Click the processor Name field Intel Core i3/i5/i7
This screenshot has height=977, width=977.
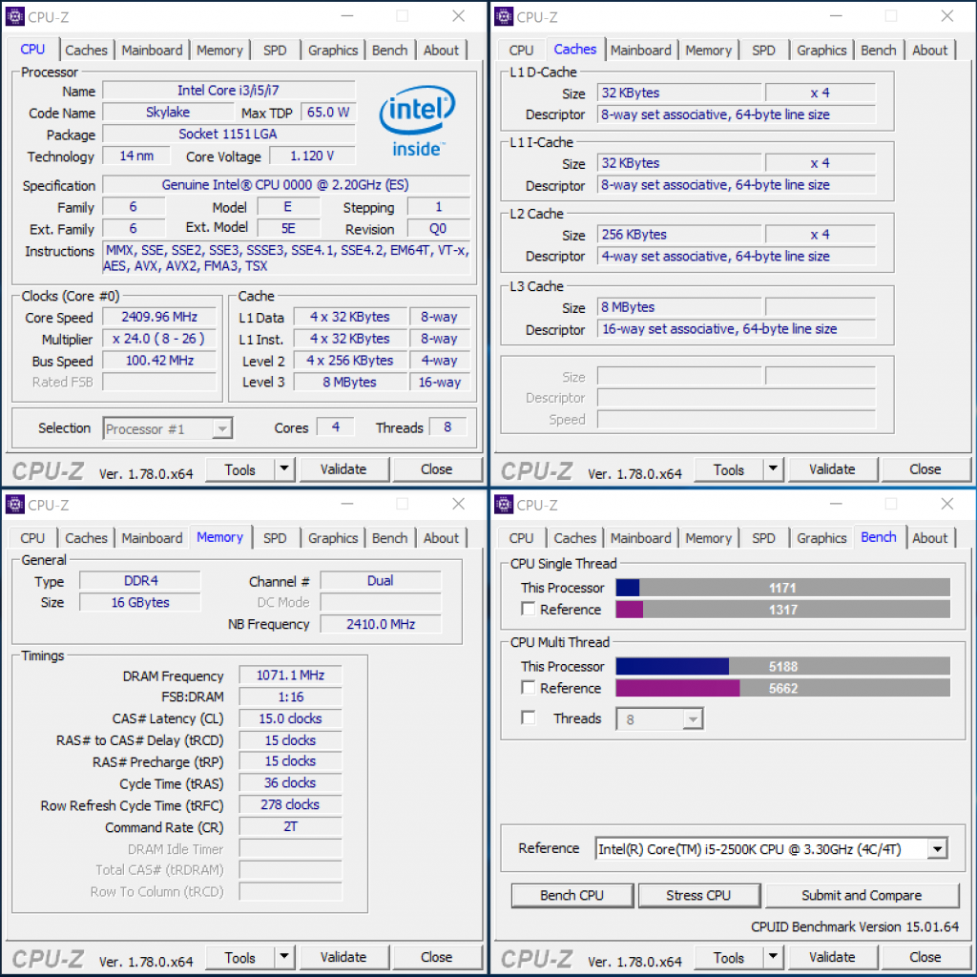pos(229,91)
